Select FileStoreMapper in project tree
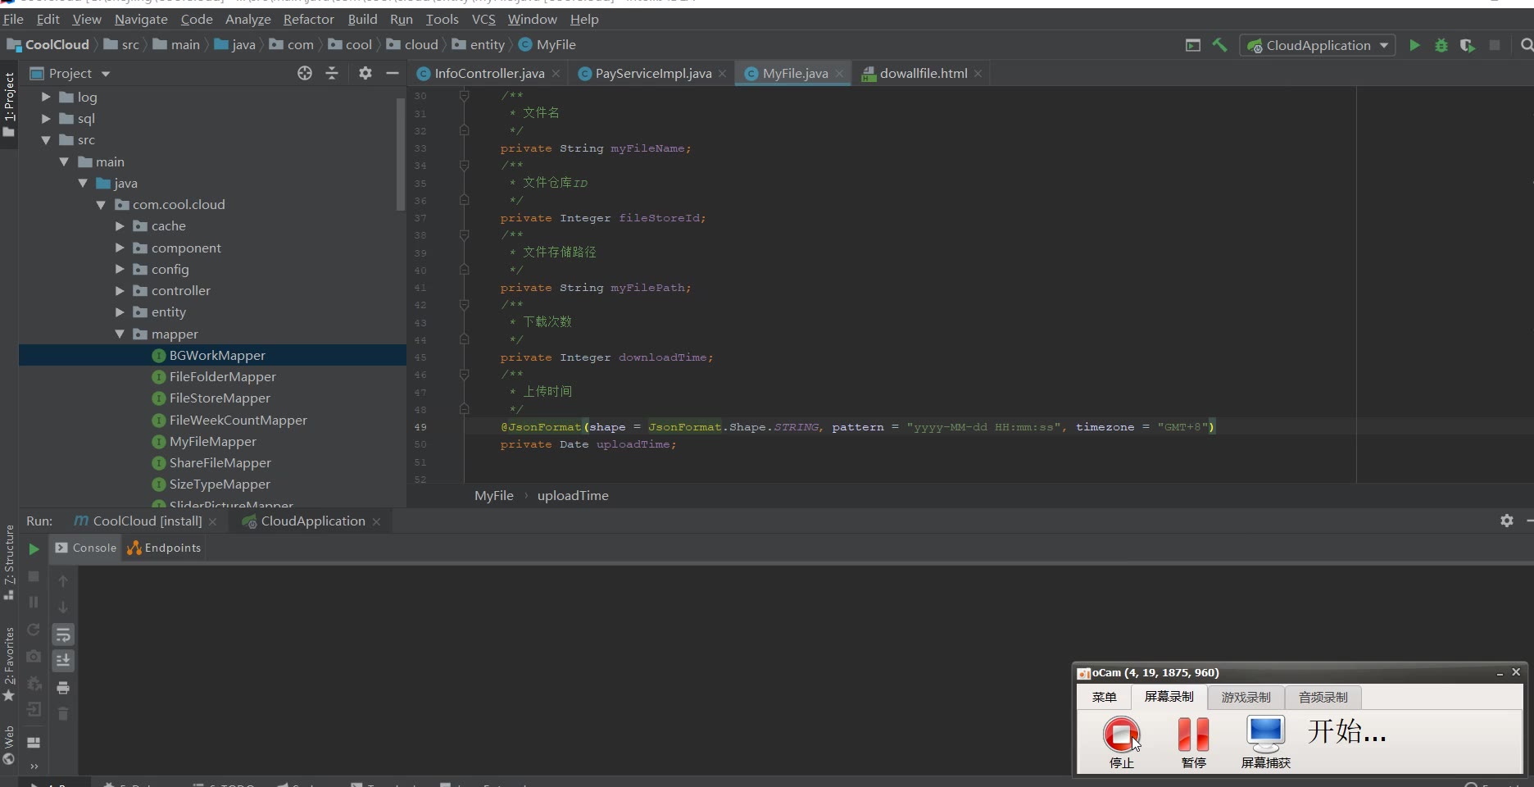 point(220,398)
